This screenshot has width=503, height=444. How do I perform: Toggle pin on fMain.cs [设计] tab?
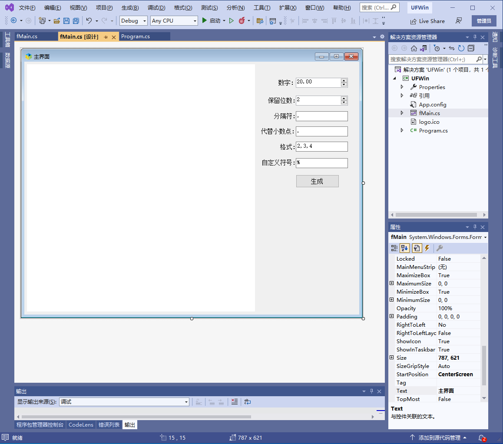pos(106,37)
